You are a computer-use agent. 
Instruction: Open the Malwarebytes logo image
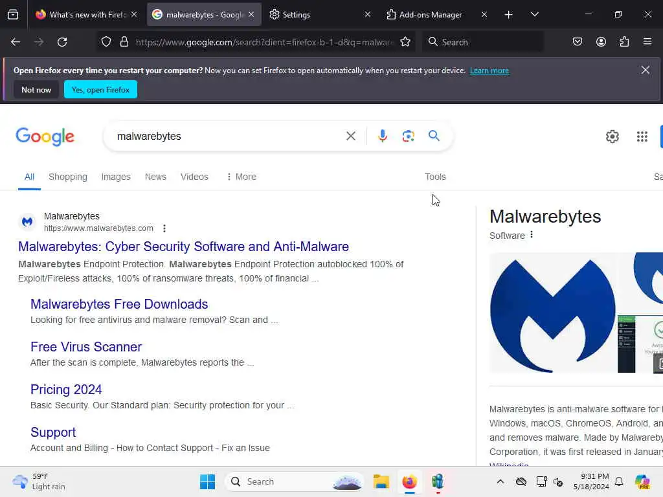pyautogui.click(x=553, y=313)
